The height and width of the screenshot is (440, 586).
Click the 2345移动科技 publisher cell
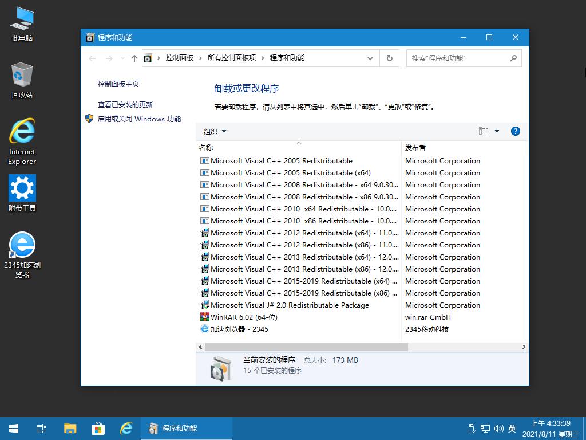(x=427, y=329)
